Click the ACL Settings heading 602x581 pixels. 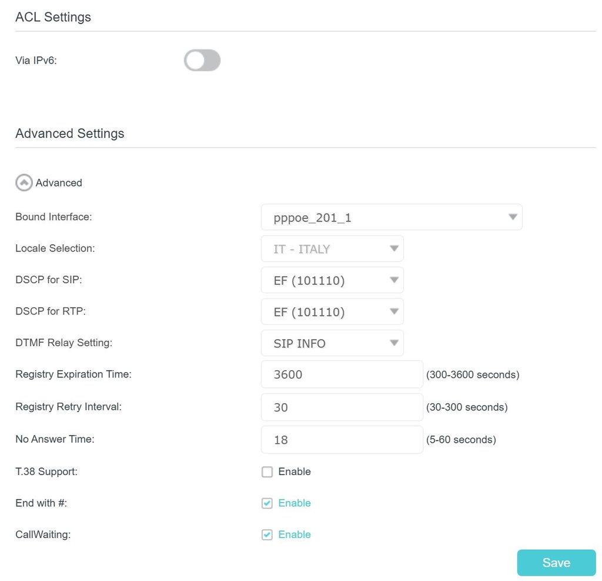coord(53,17)
